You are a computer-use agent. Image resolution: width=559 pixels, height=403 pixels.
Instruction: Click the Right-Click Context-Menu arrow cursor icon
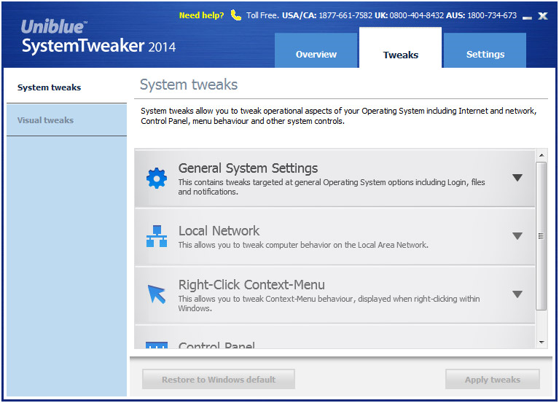tap(157, 294)
